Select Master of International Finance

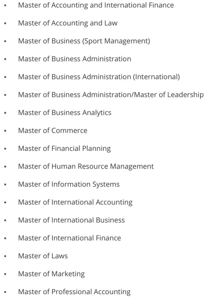pos(70,238)
